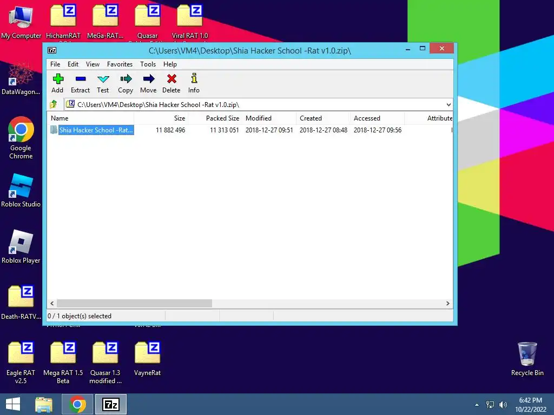Sort by the Size column header
The width and height of the screenshot is (554, 415).
click(x=161, y=118)
